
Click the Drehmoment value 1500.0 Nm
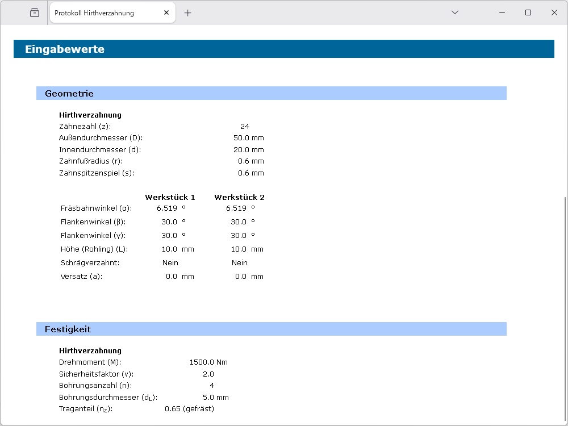208,362
